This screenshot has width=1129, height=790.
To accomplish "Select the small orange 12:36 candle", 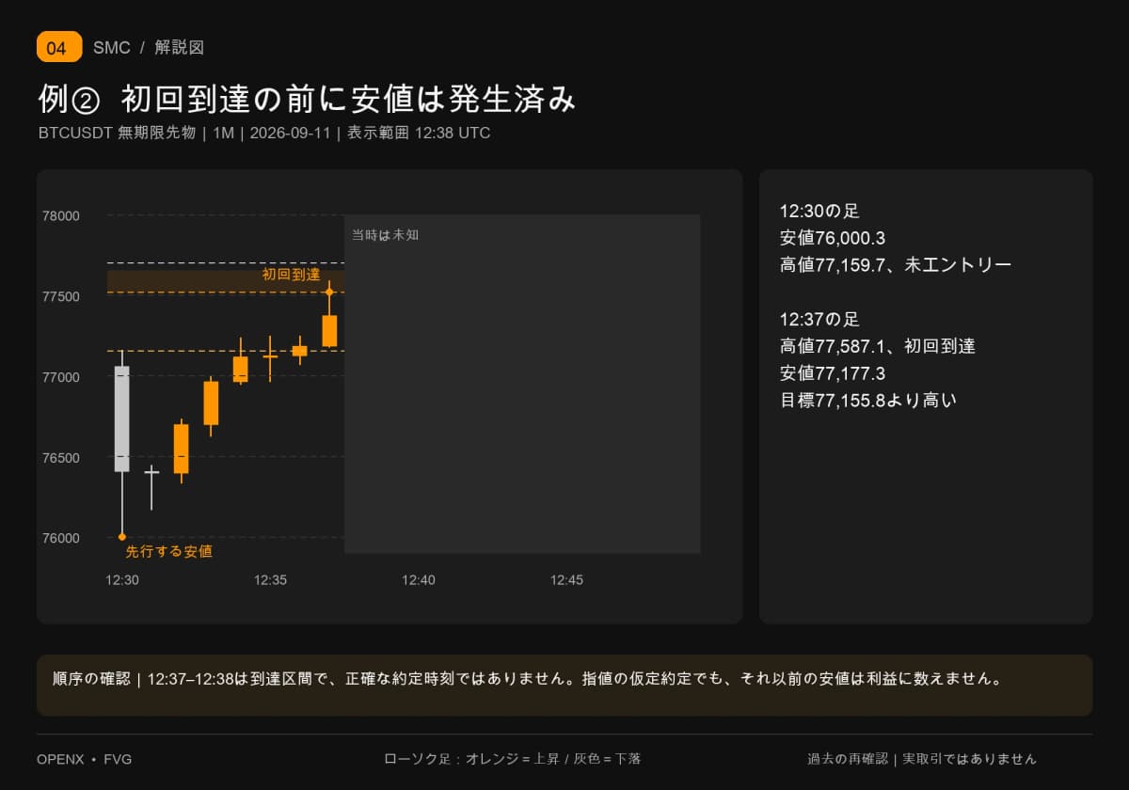I will (300, 351).
